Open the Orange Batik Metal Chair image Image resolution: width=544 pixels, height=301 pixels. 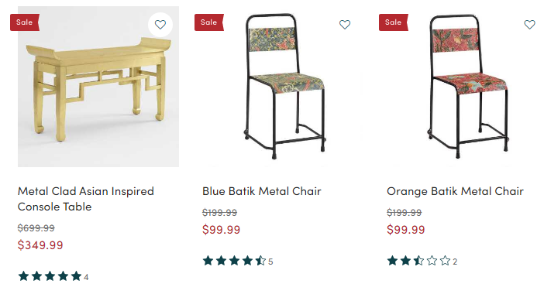[x=467, y=87]
